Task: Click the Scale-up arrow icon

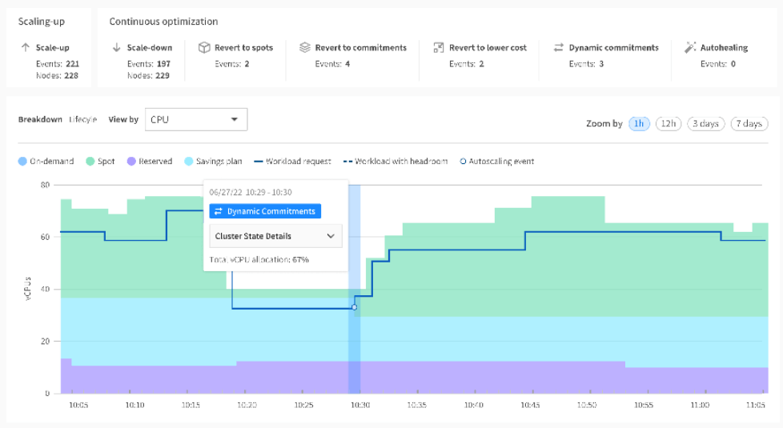Action: pyautogui.click(x=26, y=47)
